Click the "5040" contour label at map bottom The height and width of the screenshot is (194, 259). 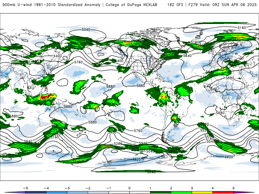[x=151, y=172]
